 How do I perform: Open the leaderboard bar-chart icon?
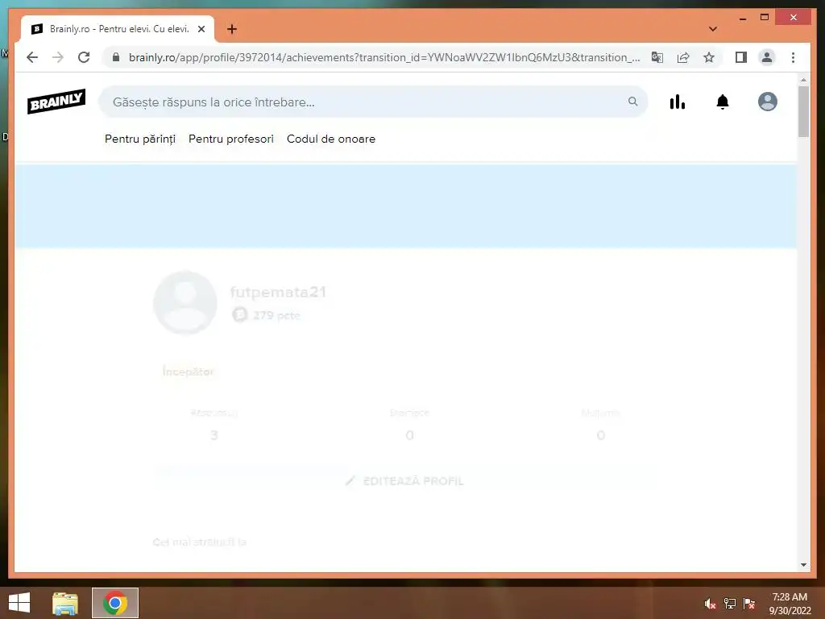pyautogui.click(x=677, y=102)
